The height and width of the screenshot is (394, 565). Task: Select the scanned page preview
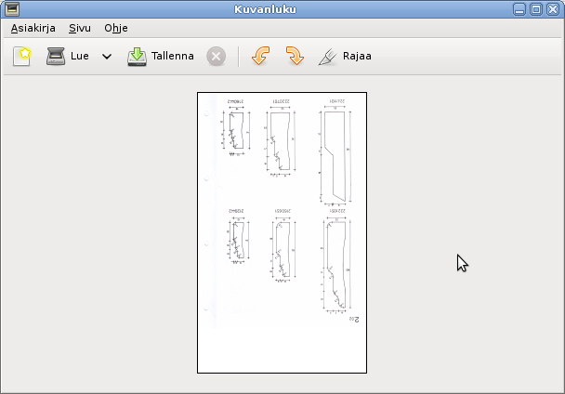(282, 232)
